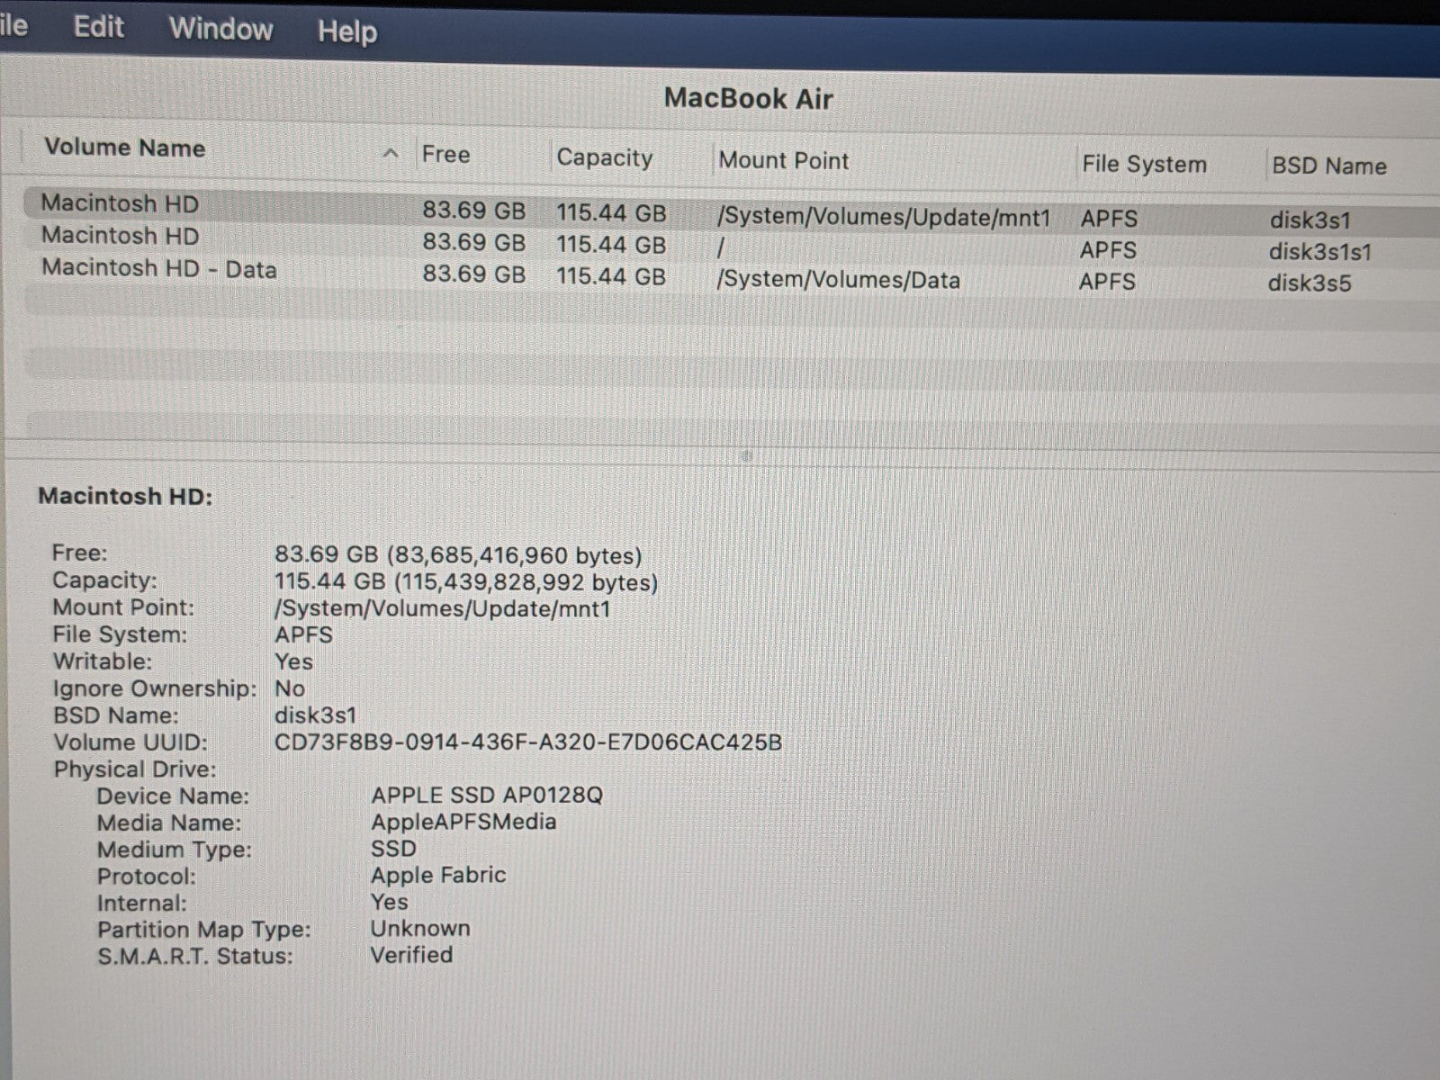Click the split pane divider handle
1440x1080 pixels.
click(x=746, y=456)
